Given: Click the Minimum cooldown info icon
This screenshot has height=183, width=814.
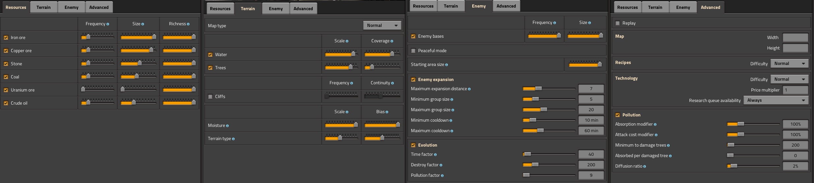Looking at the screenshot, I should coord(451,120).
